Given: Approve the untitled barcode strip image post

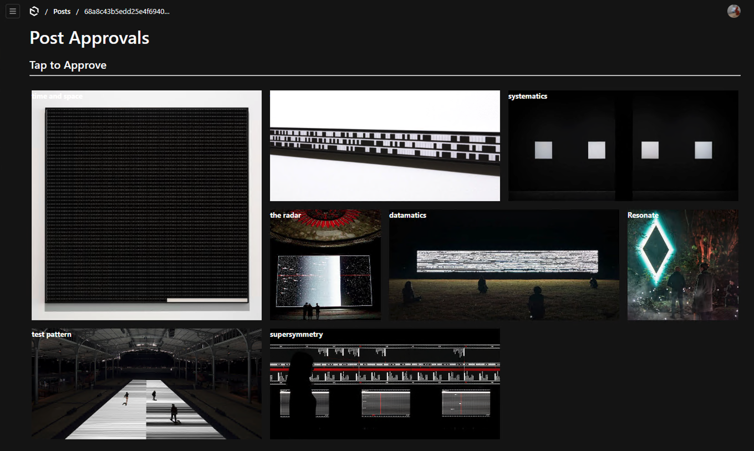Looking at the screenshot, I should click(384, 145).
